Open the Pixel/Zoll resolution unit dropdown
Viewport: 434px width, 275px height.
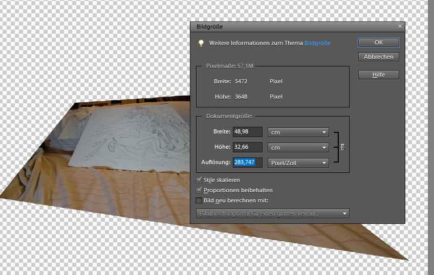click(x=298, y=163)
